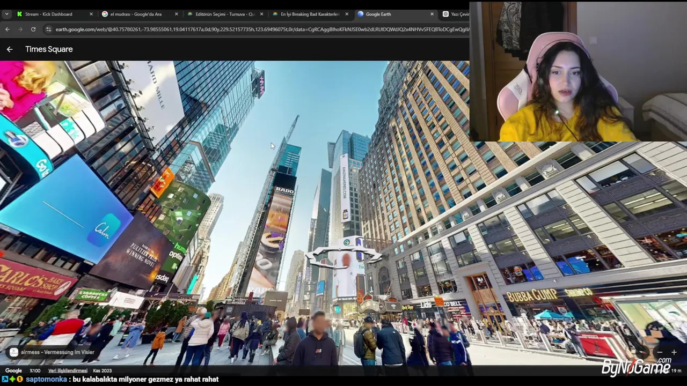
Task: Open site information icon in address bar
Action: pos(48,29)
